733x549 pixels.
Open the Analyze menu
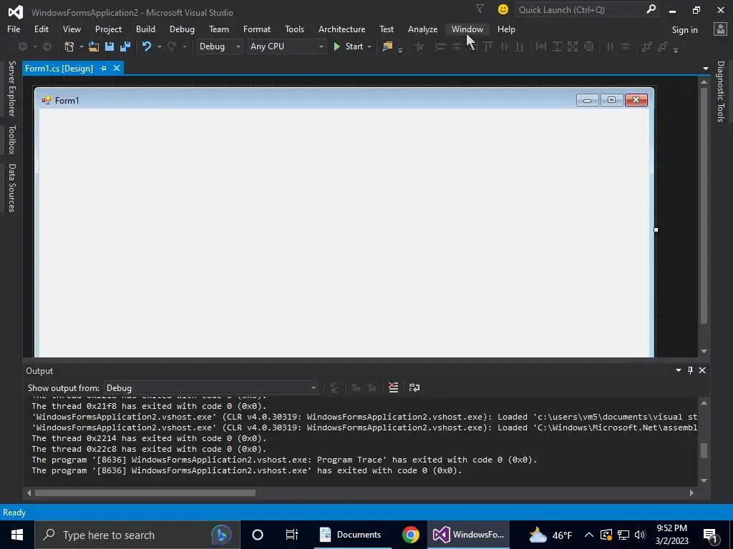422,29
